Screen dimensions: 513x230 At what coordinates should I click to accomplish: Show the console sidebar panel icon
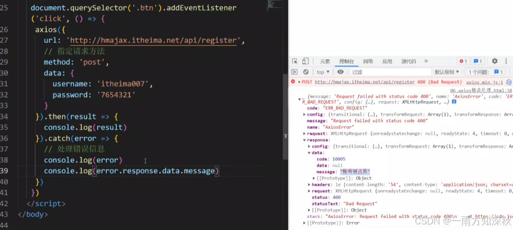(x=294, y=72)
